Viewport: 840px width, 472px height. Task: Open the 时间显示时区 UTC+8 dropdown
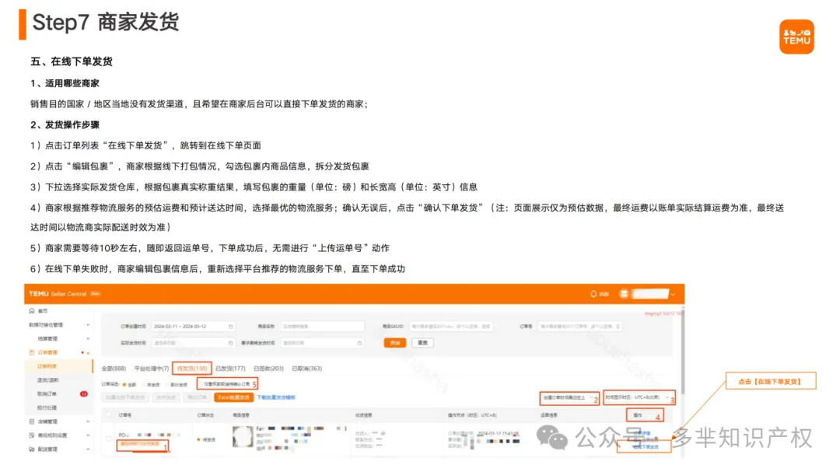639,397
